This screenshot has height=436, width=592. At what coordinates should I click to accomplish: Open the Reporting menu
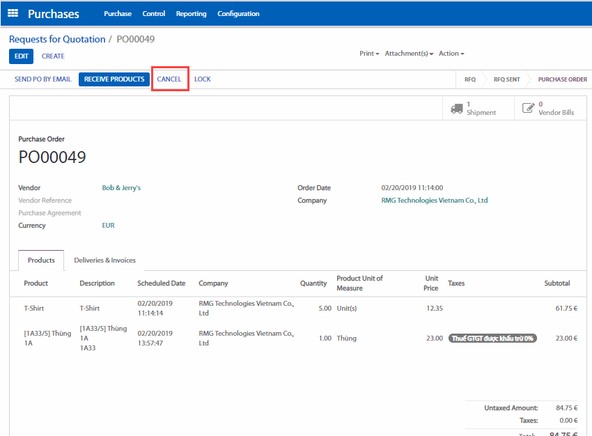pyautogui.click(x=191, y=14)
